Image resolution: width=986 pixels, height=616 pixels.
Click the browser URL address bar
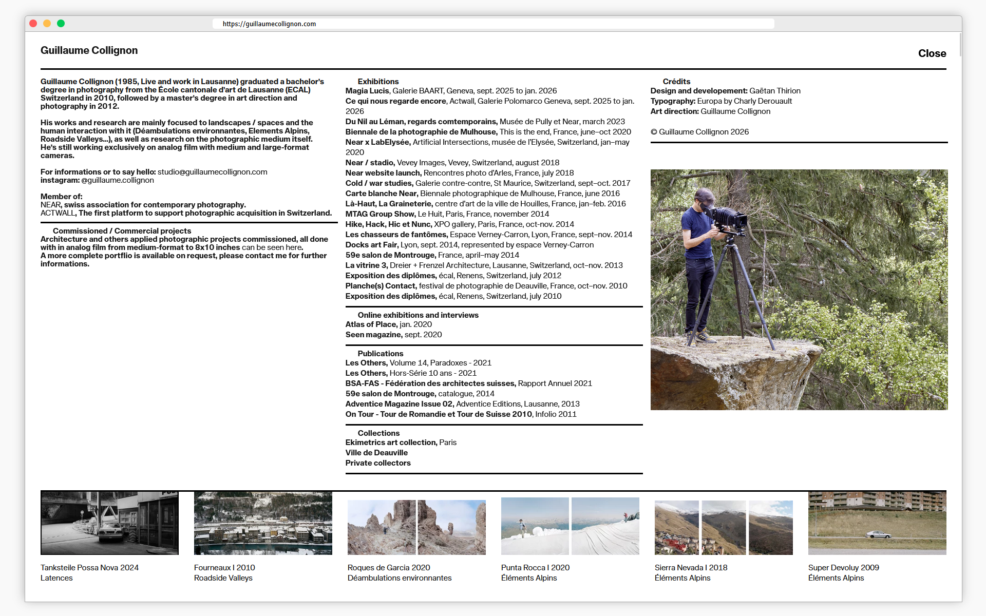click(493, 24)
